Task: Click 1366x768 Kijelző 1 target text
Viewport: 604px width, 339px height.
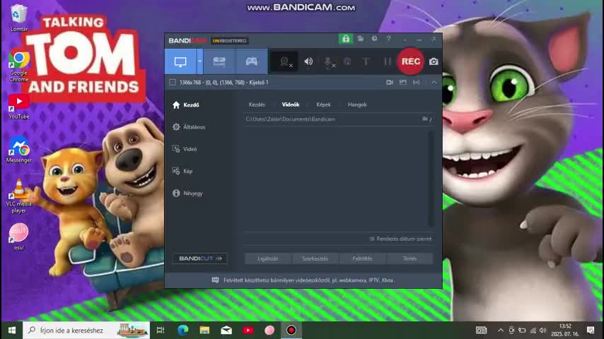Action: pos(223,83)
